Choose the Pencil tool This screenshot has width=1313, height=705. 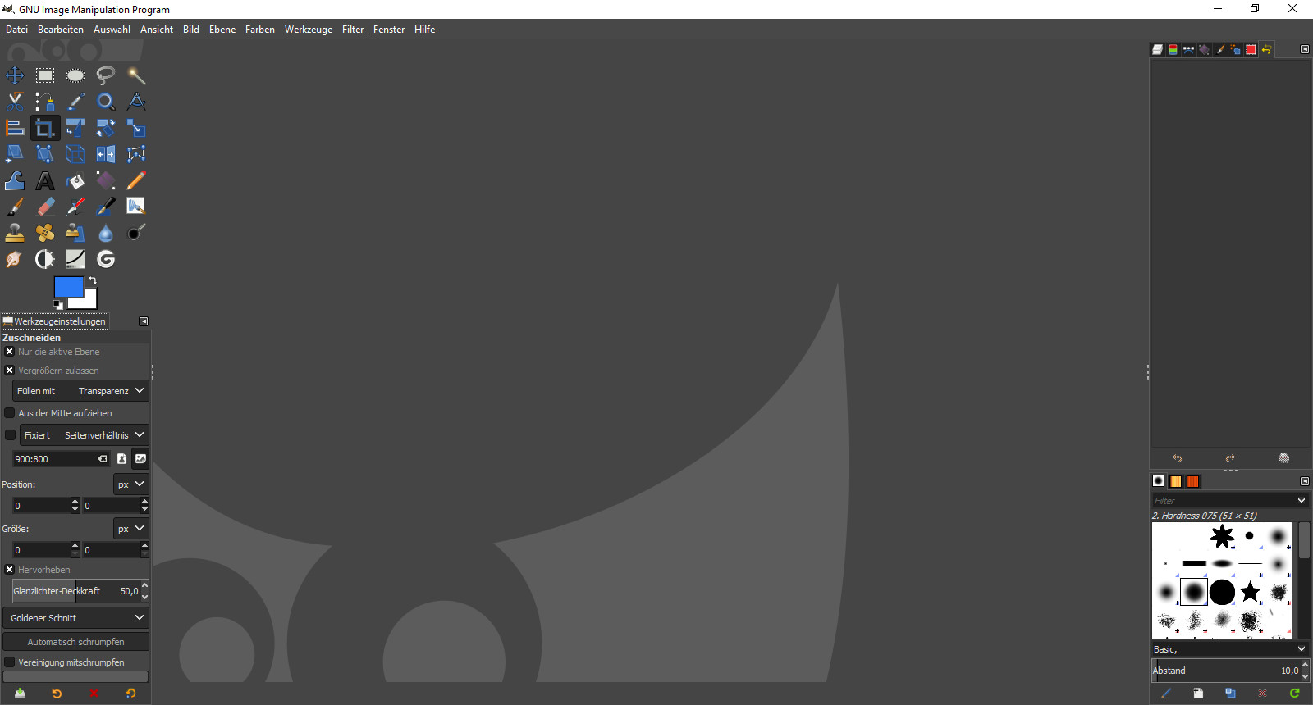click(x=136, y=180)
